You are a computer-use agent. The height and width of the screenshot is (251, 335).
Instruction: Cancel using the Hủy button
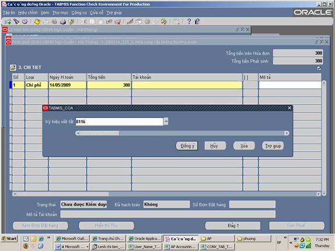(215, 146)
